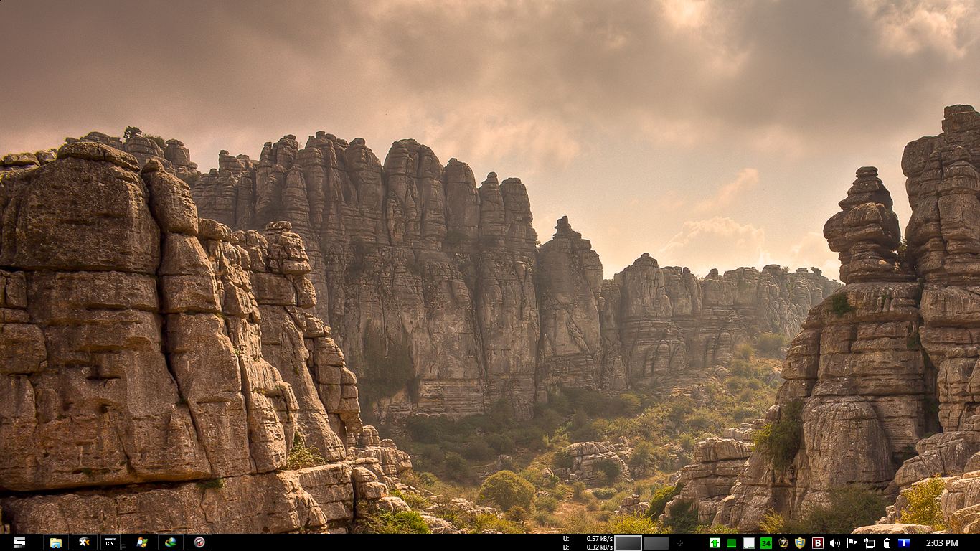Open File Explorer from the taskbar
Viewport: 980px width, 551px height.
(56, 542)
